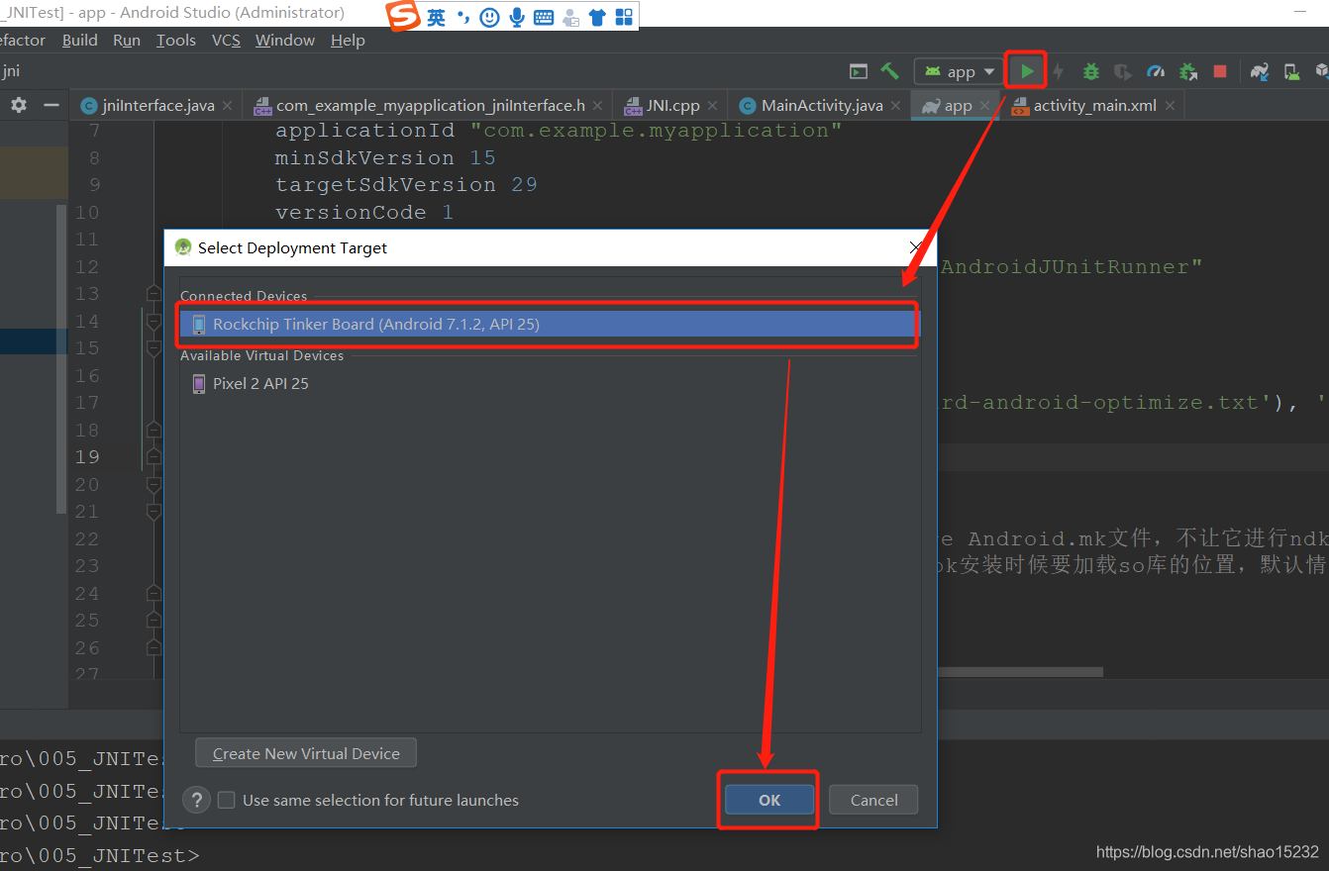This screenshot has width=1329, height=871.
Task: Close the JNI.cpp tab
Action: [x=713, y=106]
